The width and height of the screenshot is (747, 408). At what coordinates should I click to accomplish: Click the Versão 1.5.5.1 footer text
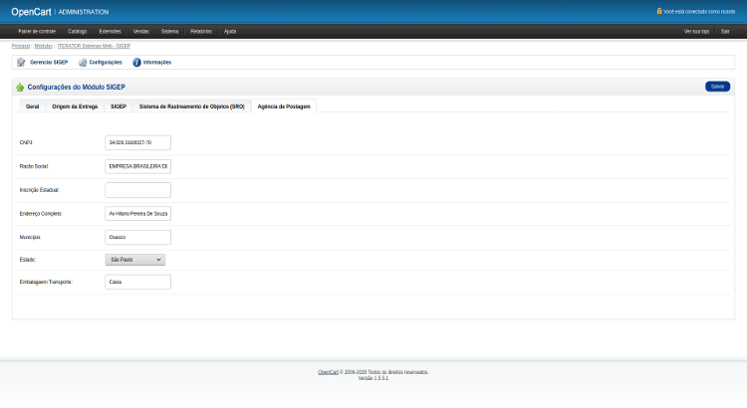[x=373, y=378]
